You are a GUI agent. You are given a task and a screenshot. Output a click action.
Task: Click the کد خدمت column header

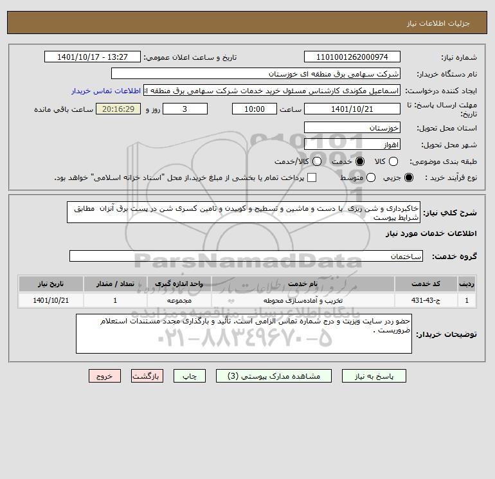point(426,284)
